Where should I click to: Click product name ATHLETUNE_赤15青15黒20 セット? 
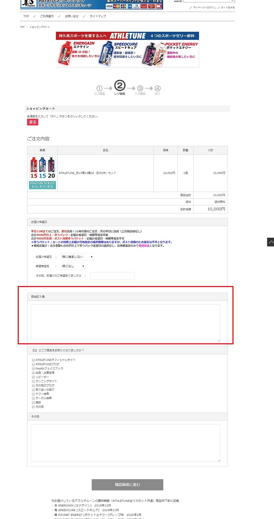tap(88, 173)
